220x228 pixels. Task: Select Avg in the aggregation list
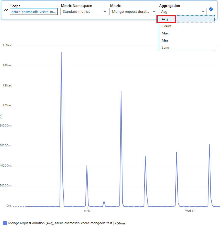point(165,19)
